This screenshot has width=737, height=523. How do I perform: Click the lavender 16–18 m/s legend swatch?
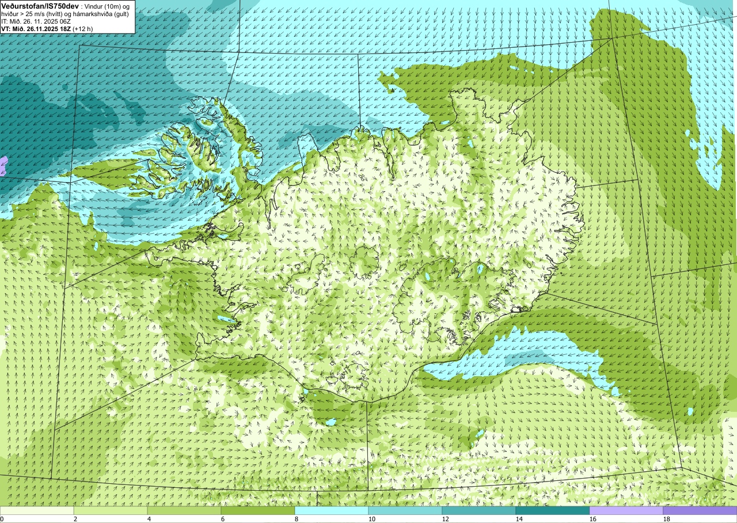[x=626, y=510]
